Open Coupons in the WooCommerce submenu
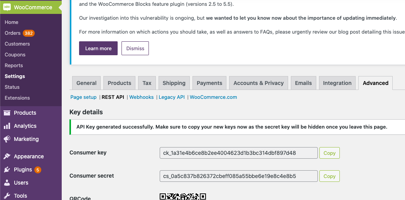Screen dimensions: 405x200 click(15, 55)
